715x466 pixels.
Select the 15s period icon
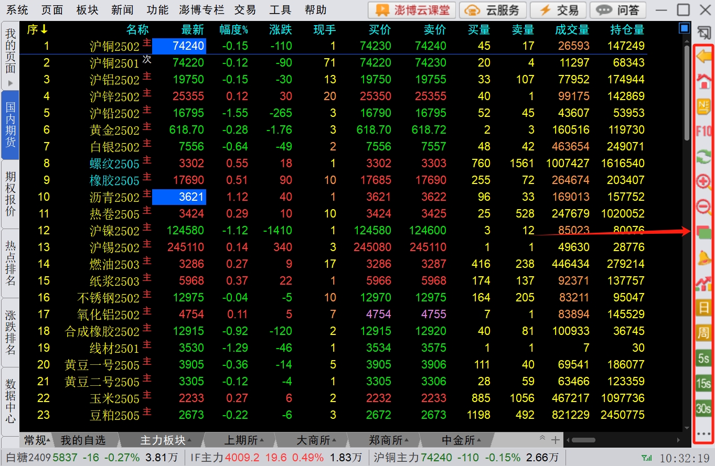tap(703, 383)
